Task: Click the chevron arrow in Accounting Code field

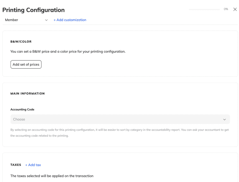Action: (x=224, y=120)
